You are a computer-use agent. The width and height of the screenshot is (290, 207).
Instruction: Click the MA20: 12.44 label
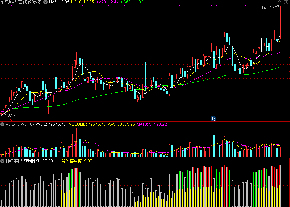107,2
